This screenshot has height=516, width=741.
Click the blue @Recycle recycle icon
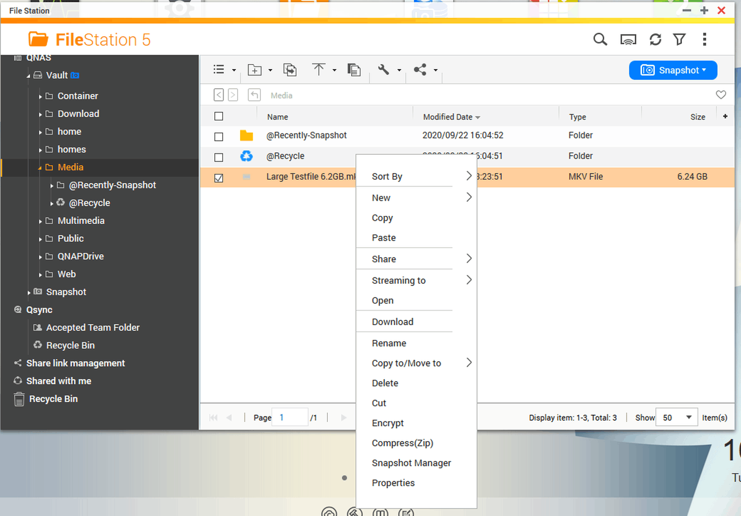pyautogui.click(x=247, y=156)
